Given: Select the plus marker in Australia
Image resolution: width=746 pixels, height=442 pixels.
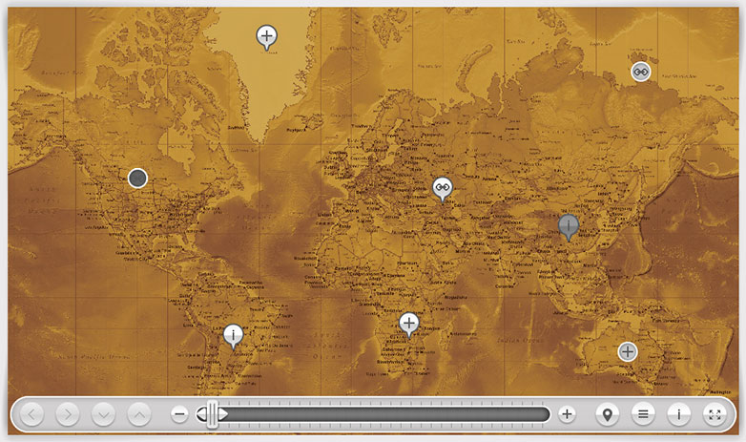Looking at the screenshot, I should 628,352.
